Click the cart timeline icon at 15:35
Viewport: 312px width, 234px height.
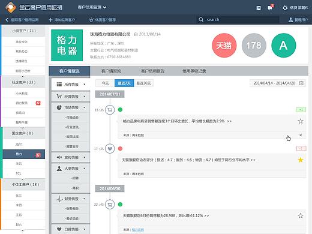point(110,110)
